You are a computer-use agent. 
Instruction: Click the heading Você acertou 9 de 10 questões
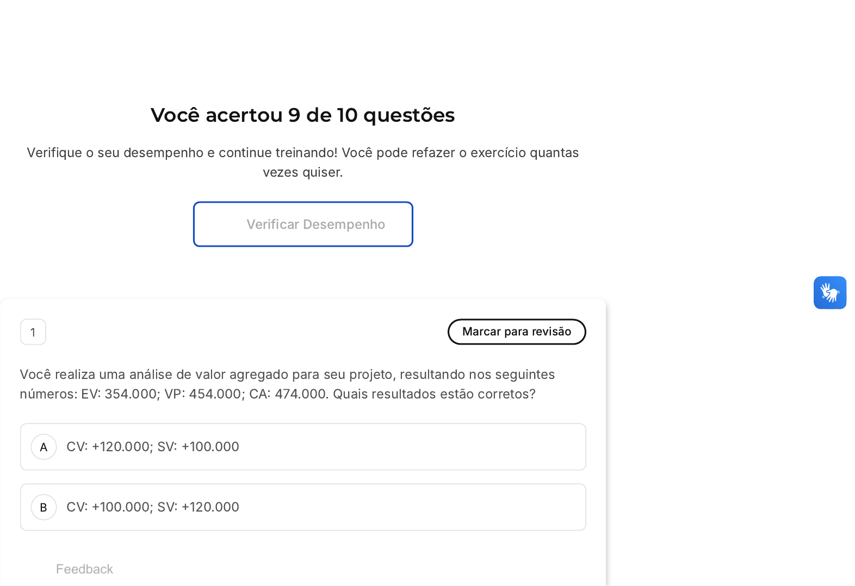pos(302,115)
